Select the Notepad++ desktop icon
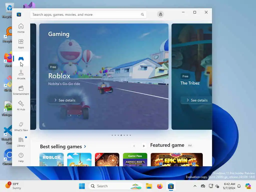The width and height of the screenshot is (256, 192). 7,108
